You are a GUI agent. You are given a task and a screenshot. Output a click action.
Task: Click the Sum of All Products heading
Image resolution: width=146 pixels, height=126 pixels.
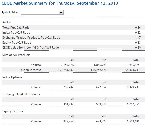click(16, 55)
